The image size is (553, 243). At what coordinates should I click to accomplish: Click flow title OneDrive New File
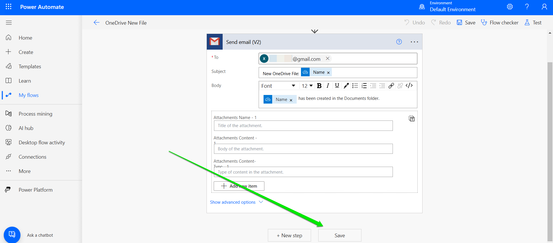coord(126,23)
